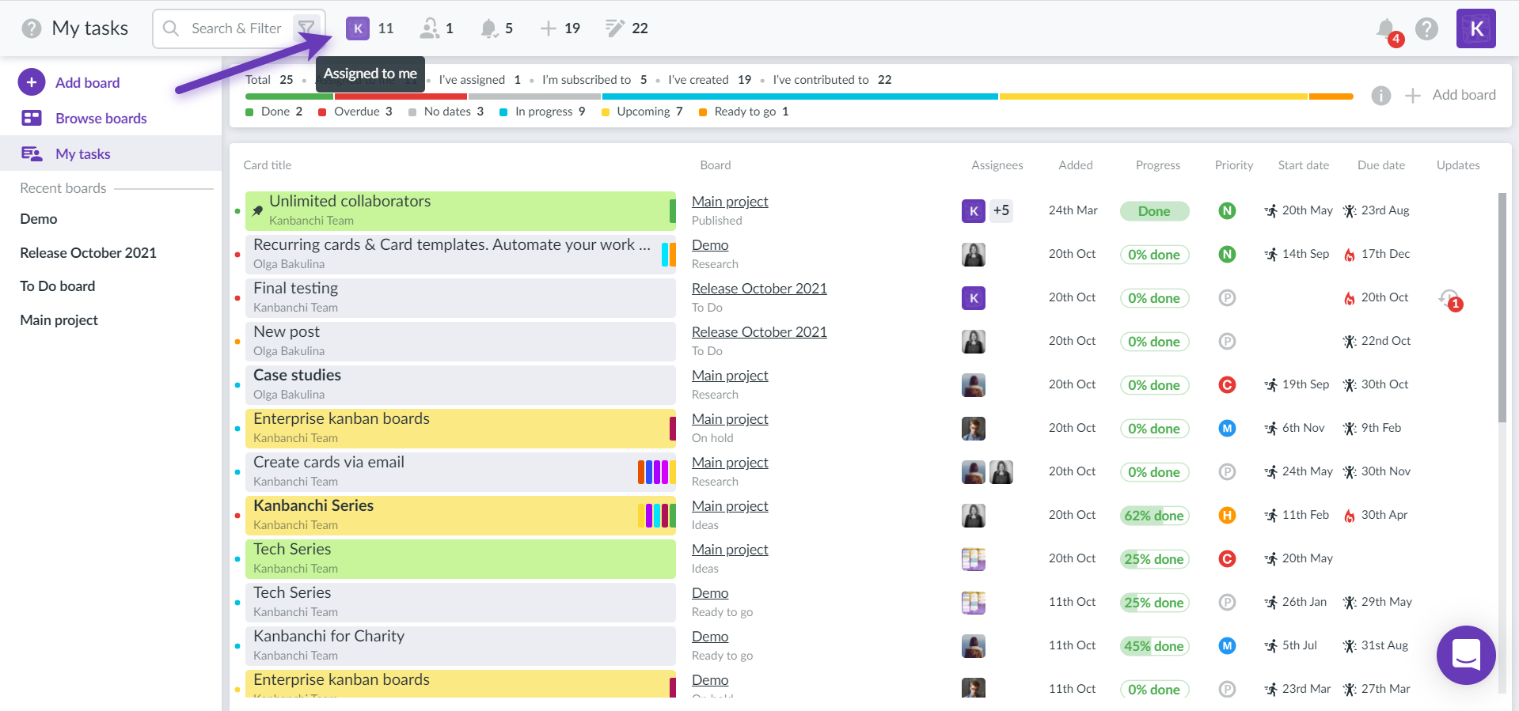Click the 62% done progress pill

(x=1154, y=516)
